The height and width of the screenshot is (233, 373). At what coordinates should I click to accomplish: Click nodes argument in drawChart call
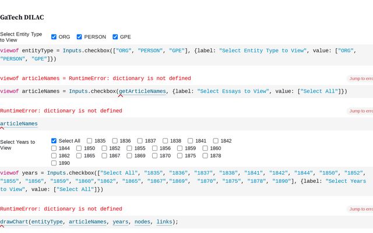click(x=142, y=222)
